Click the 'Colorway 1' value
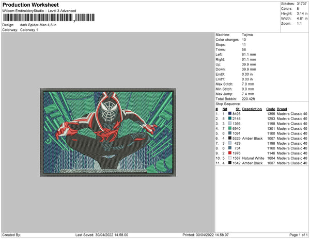This screenshot has width=310, height=239. click(29, 30)
